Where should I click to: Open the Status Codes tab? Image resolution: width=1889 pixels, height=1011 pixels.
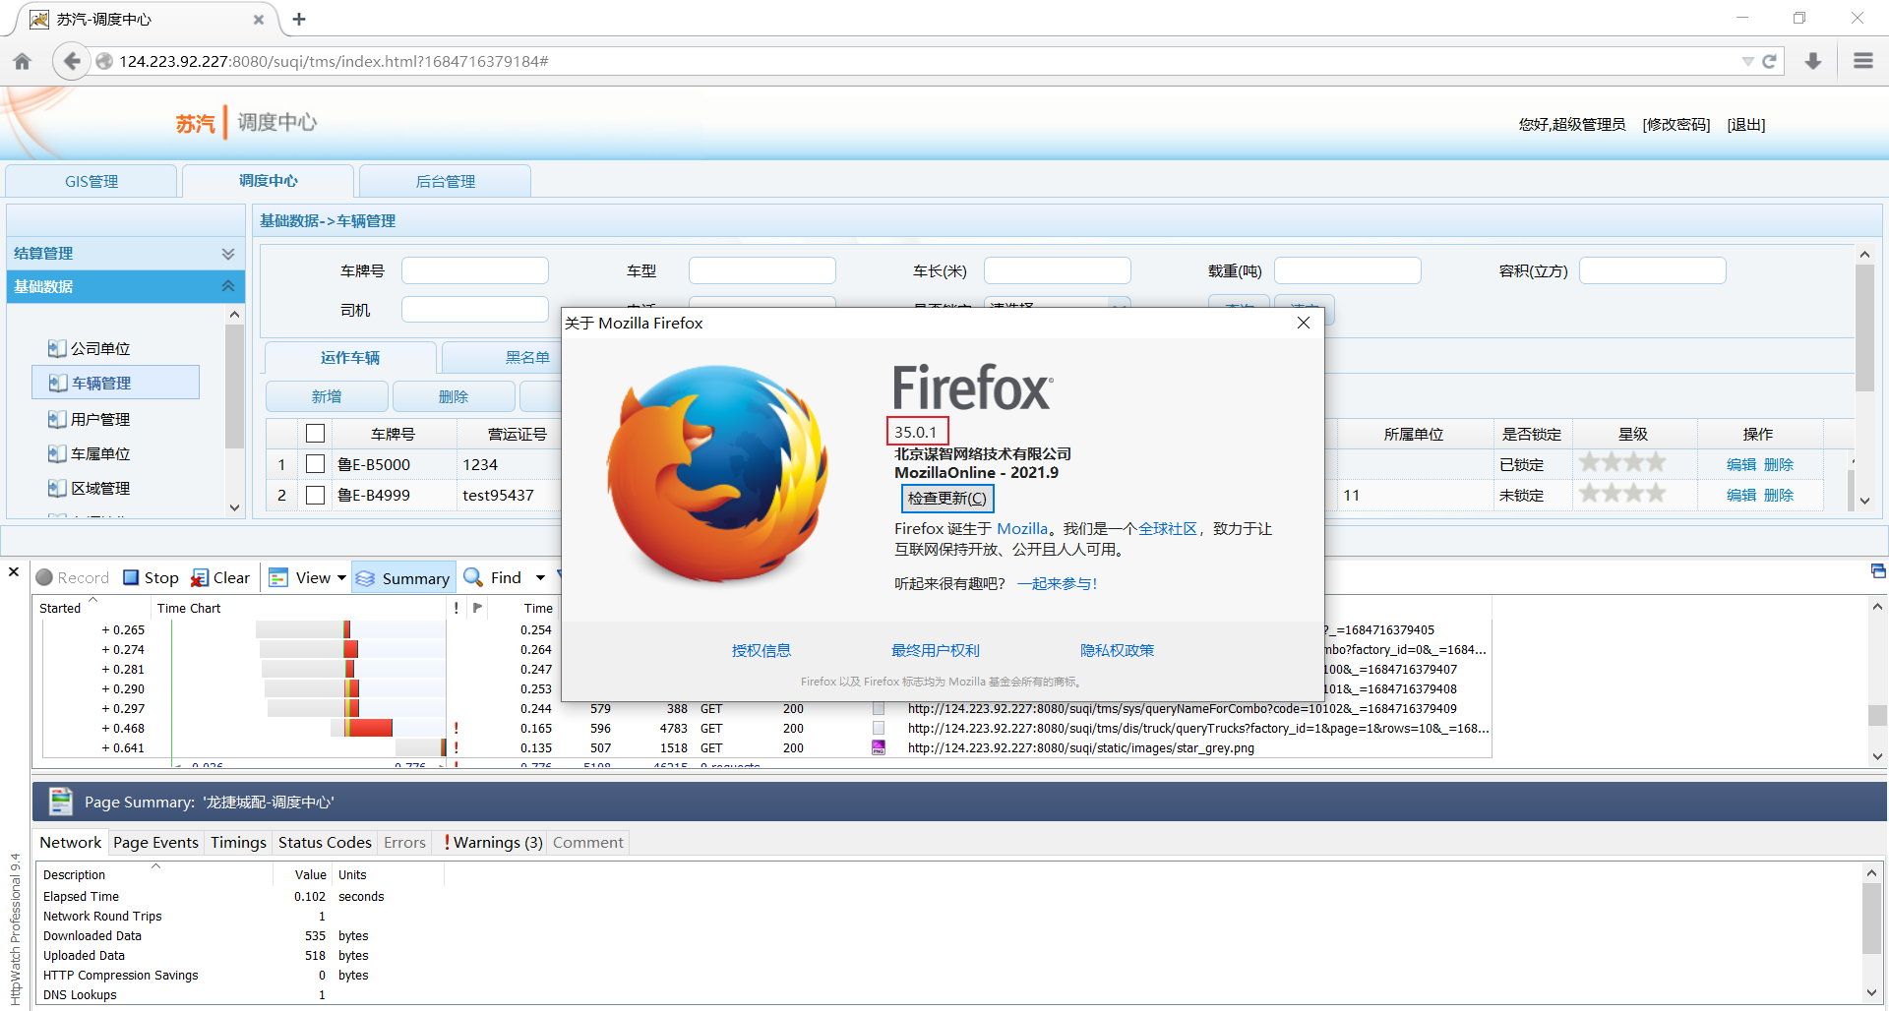(325, 842)
